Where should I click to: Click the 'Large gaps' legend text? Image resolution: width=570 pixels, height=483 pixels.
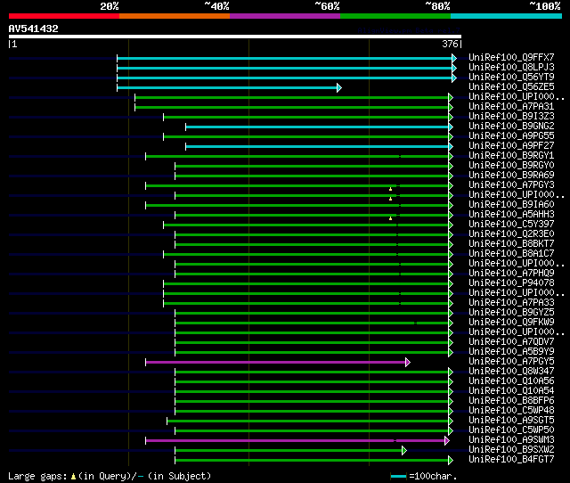point(37,476)
